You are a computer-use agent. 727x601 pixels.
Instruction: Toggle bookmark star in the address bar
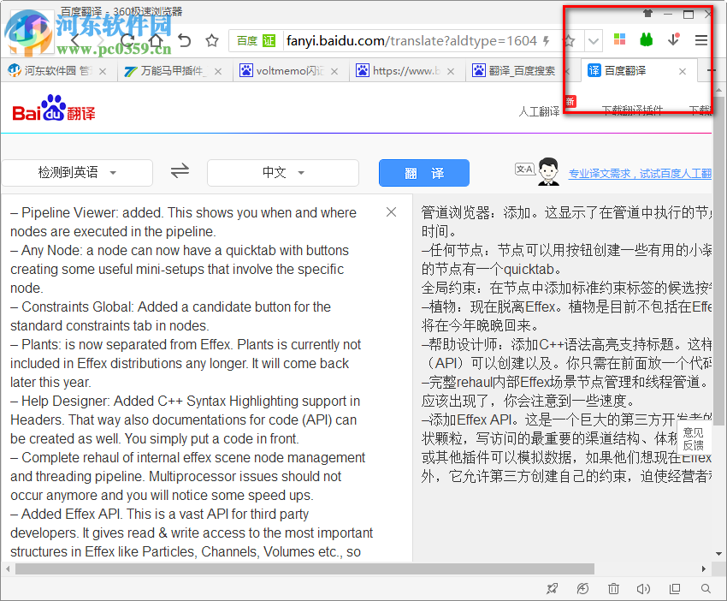570,39
